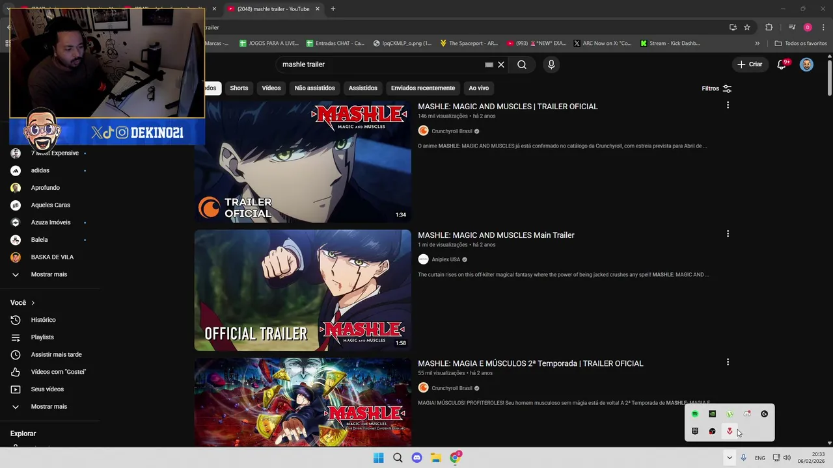Open options menu for MASHLE Trailer Oficial video
The image size is (833, 468).
(728, 105)
